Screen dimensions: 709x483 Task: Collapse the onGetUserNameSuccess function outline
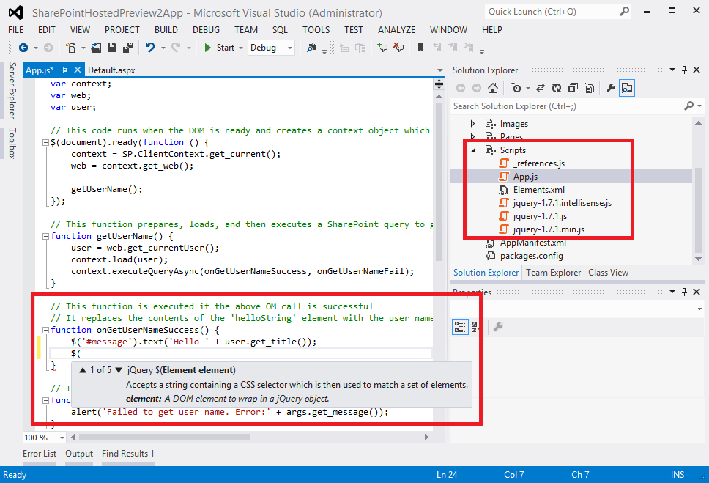point(45,330)
